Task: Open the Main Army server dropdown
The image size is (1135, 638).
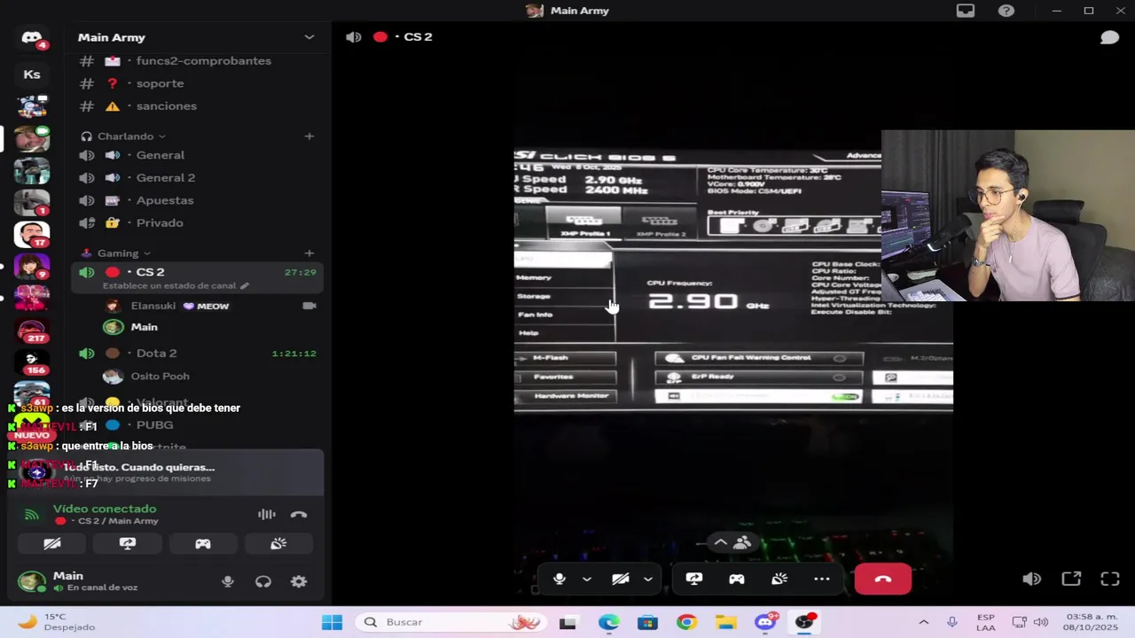Action: point(309,37)
